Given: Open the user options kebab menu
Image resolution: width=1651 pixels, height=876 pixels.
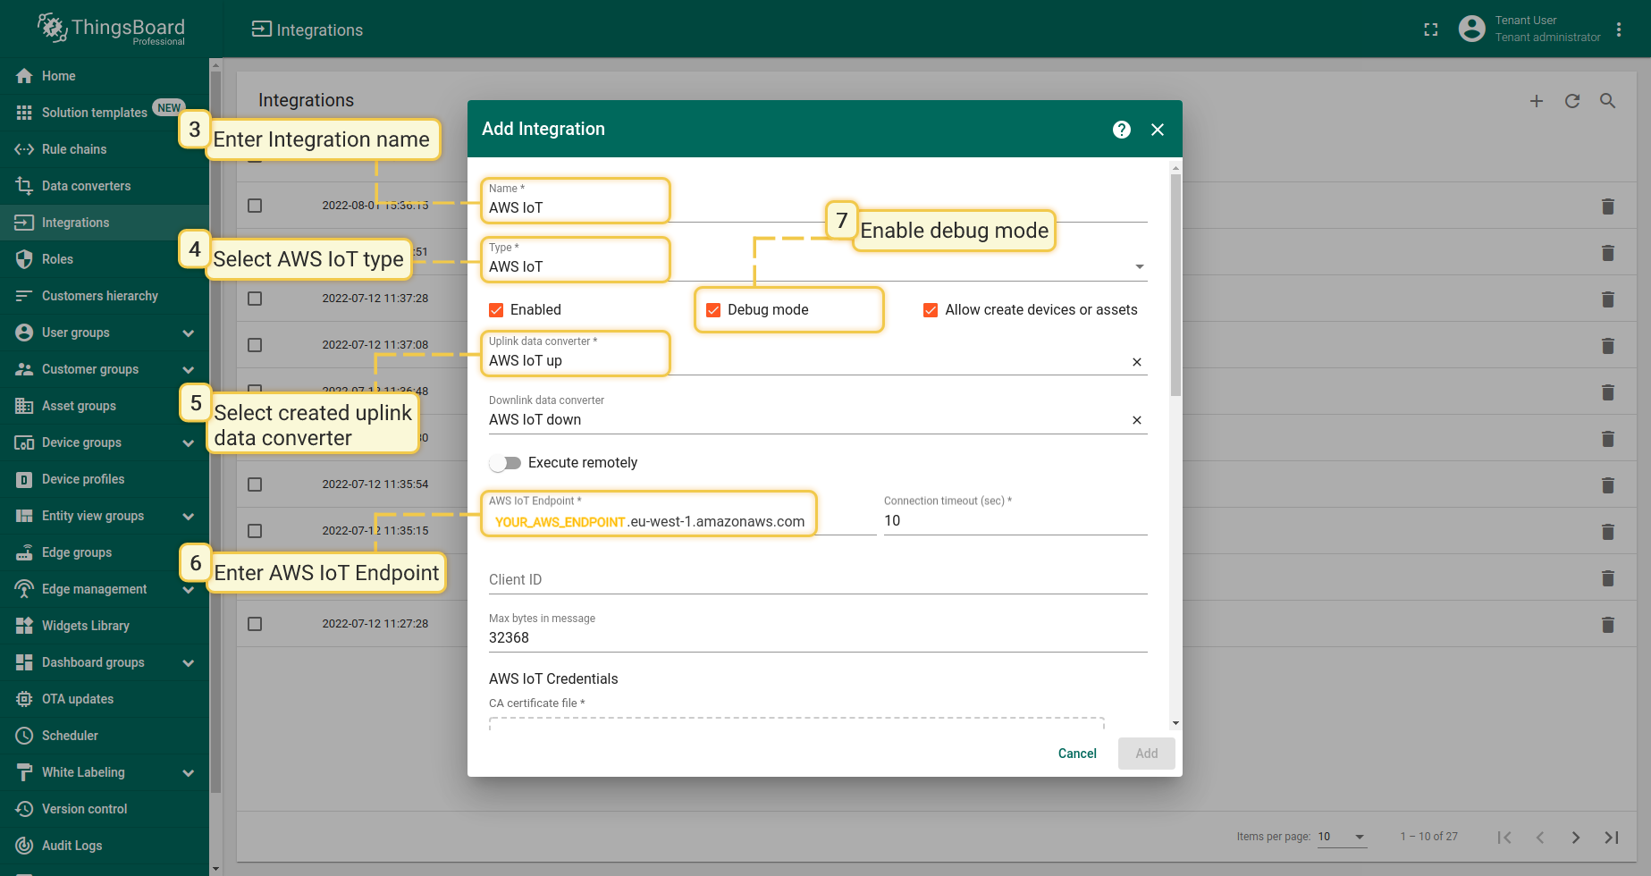Looking at the screenshot, I should point(1619,29).
